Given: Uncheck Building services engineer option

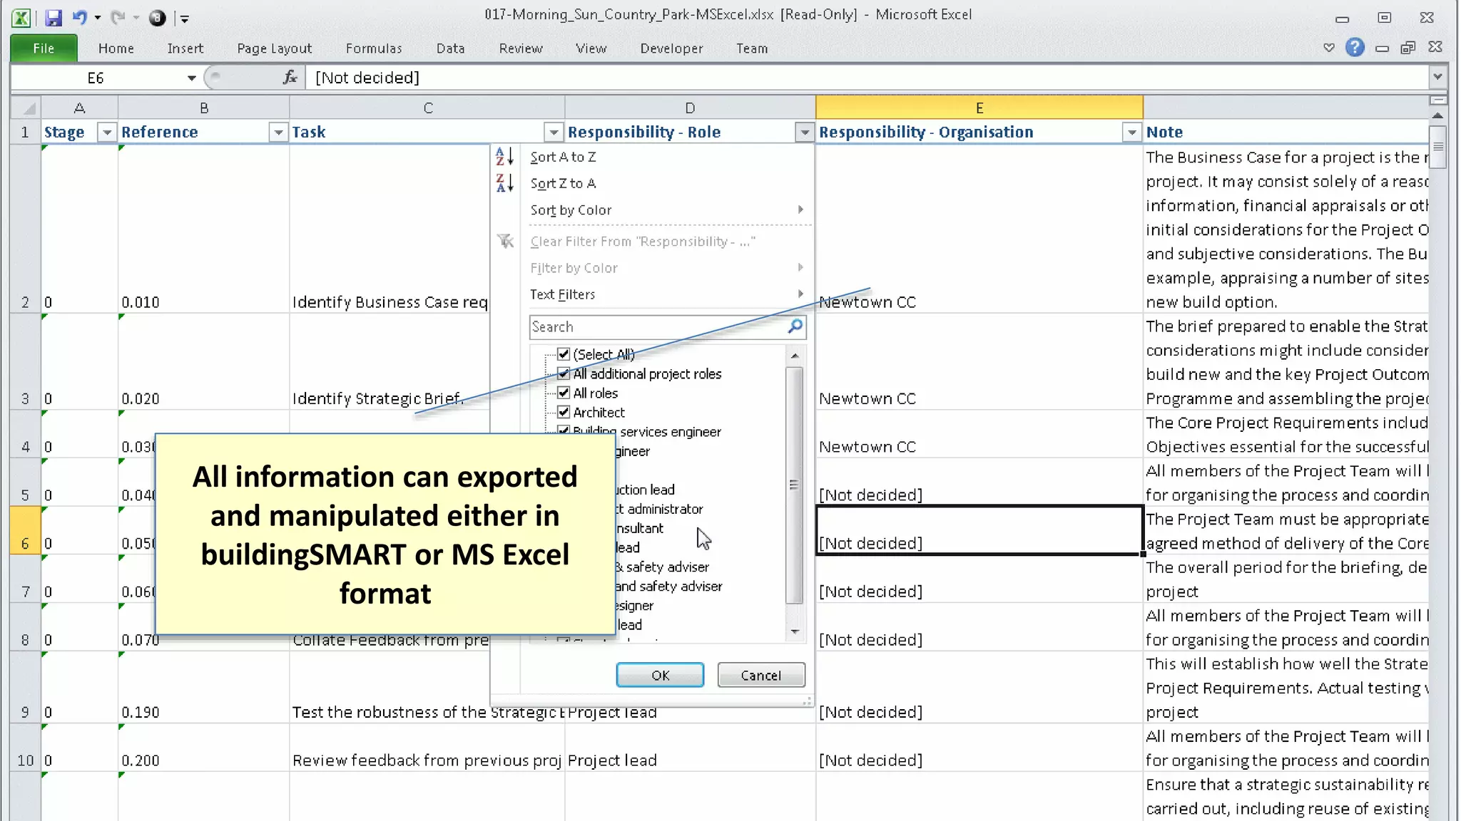Looking at the screenshot, I should click(564, 430).
